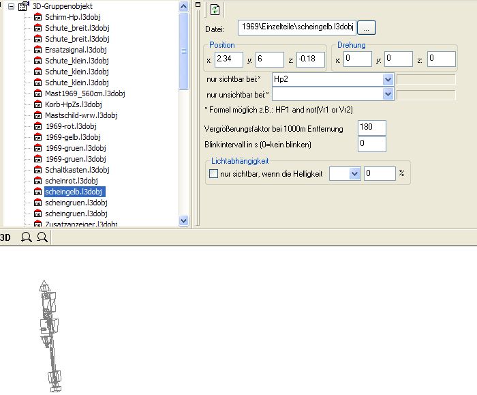Click the Drehung y input field
Image resolution: width=477 pixels, height=395 pixels.
coord(399,59)
